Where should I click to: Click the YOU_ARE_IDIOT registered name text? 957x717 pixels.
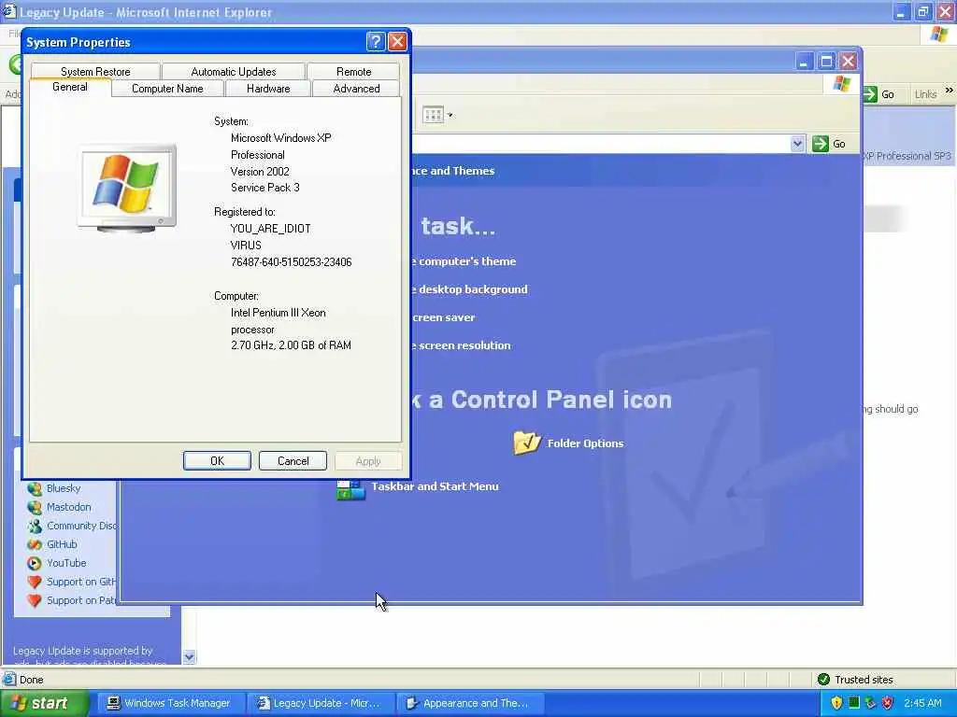pos(270,229)
